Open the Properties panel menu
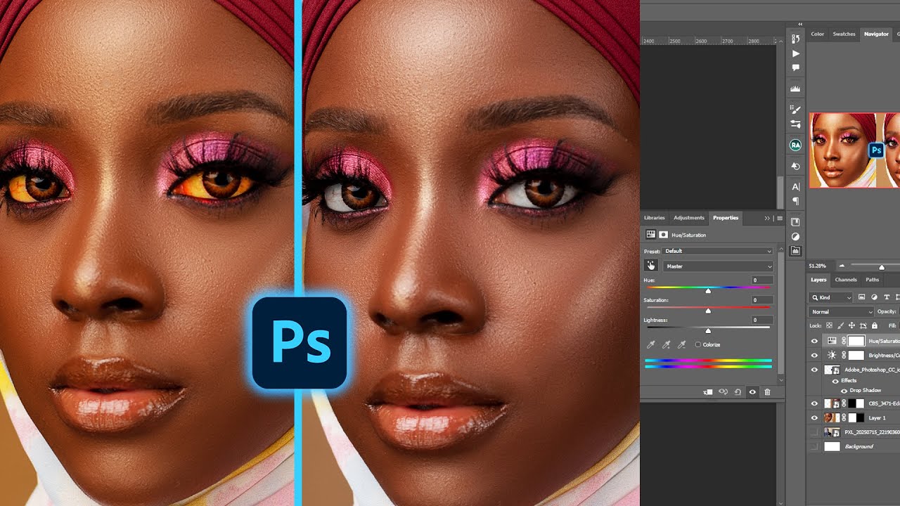This screenshot has width=900, height=506. click(780, 218)
